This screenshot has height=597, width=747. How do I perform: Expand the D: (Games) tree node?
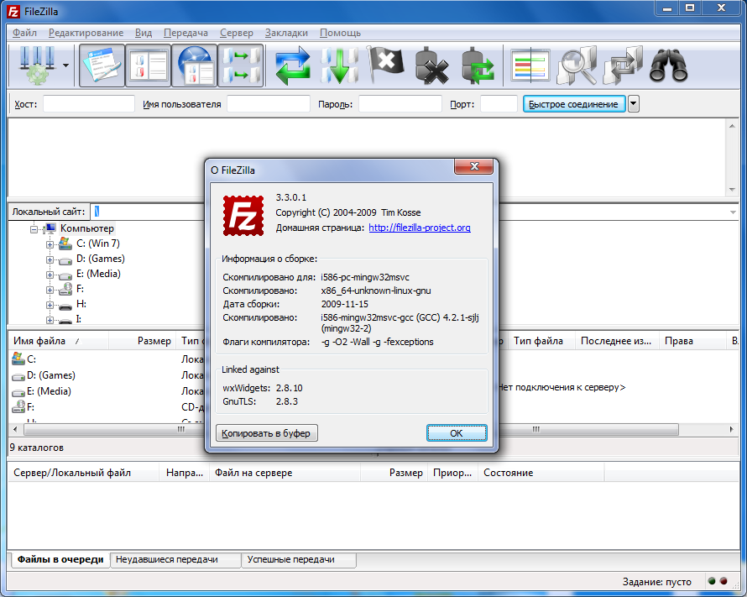[50, 259]
